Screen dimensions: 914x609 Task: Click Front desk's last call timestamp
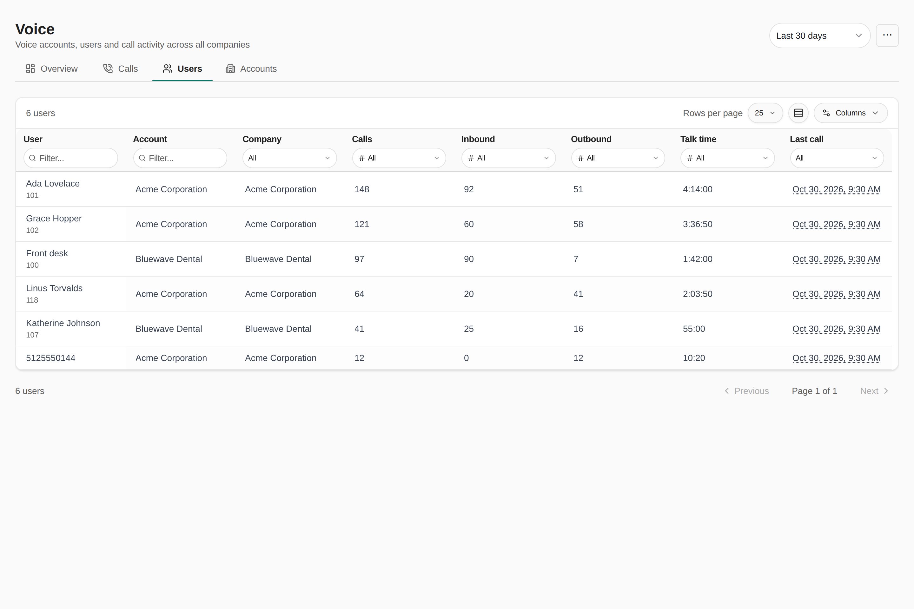(x=836, y=259)
